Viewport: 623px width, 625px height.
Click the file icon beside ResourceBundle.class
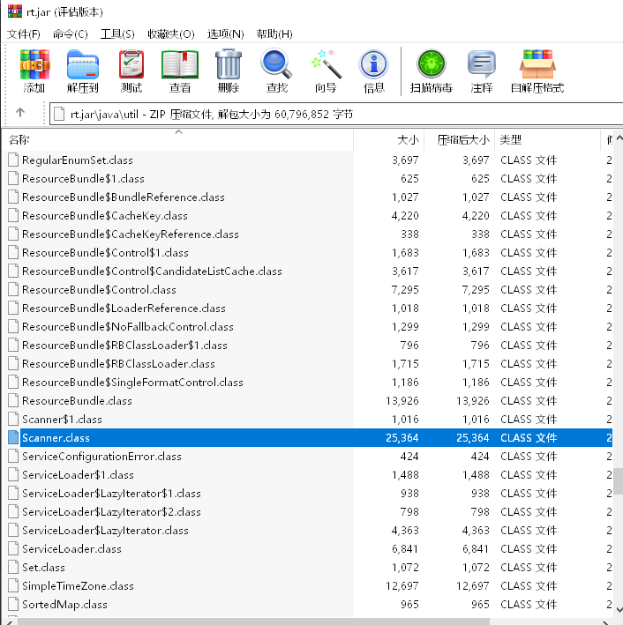[x=13, y=400]
